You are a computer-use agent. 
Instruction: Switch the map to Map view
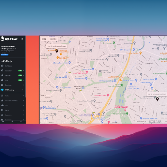point(44,39)
